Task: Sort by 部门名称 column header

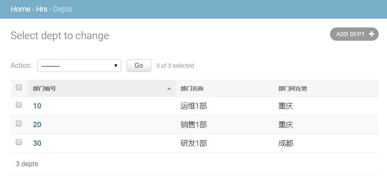Action: (192, 88)
